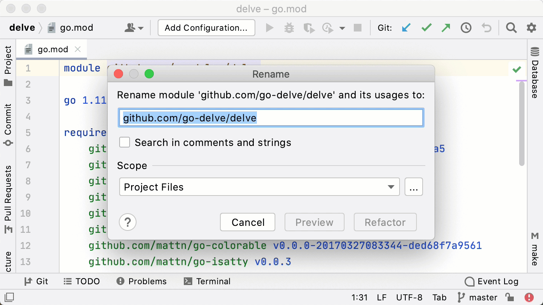This screenshot has width=543, height=305.
Task: Open the Project Files scope dropdown
Action: tap(259, 187)
